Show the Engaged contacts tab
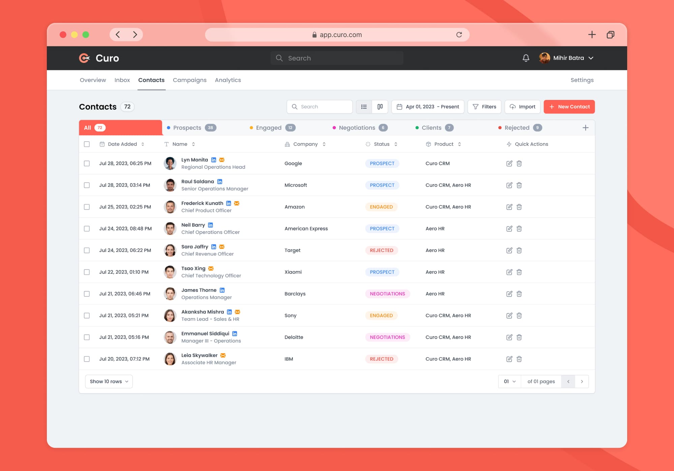This screenshot has width=674, height=471. click(272, 128)
